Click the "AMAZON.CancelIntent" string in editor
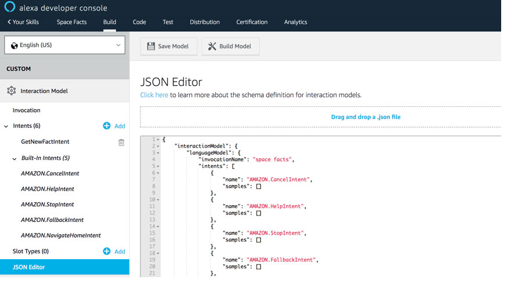The width and height of the screenshot is (529, 287). pos(278,180)
